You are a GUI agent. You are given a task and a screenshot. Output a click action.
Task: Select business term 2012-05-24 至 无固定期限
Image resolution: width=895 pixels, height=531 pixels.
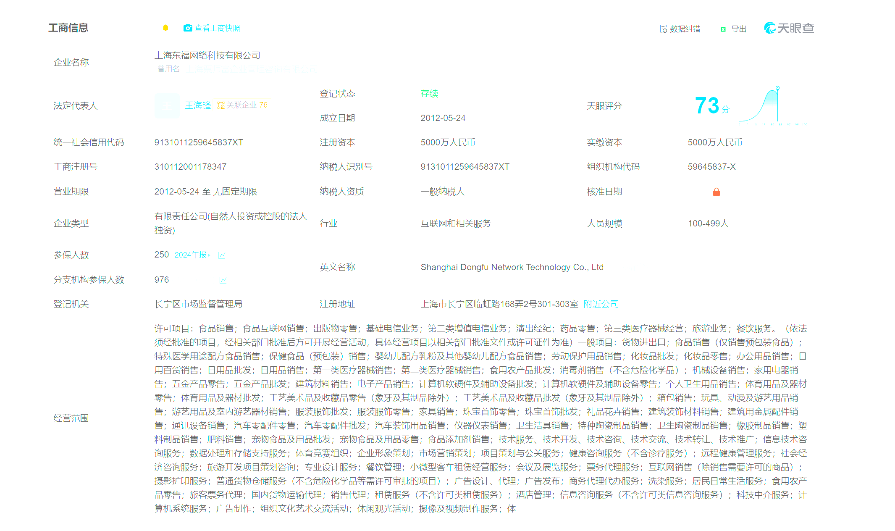[x=206, y=192]
